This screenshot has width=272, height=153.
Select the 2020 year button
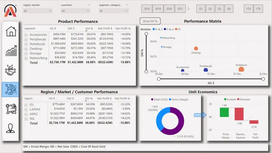coord(169,9)
